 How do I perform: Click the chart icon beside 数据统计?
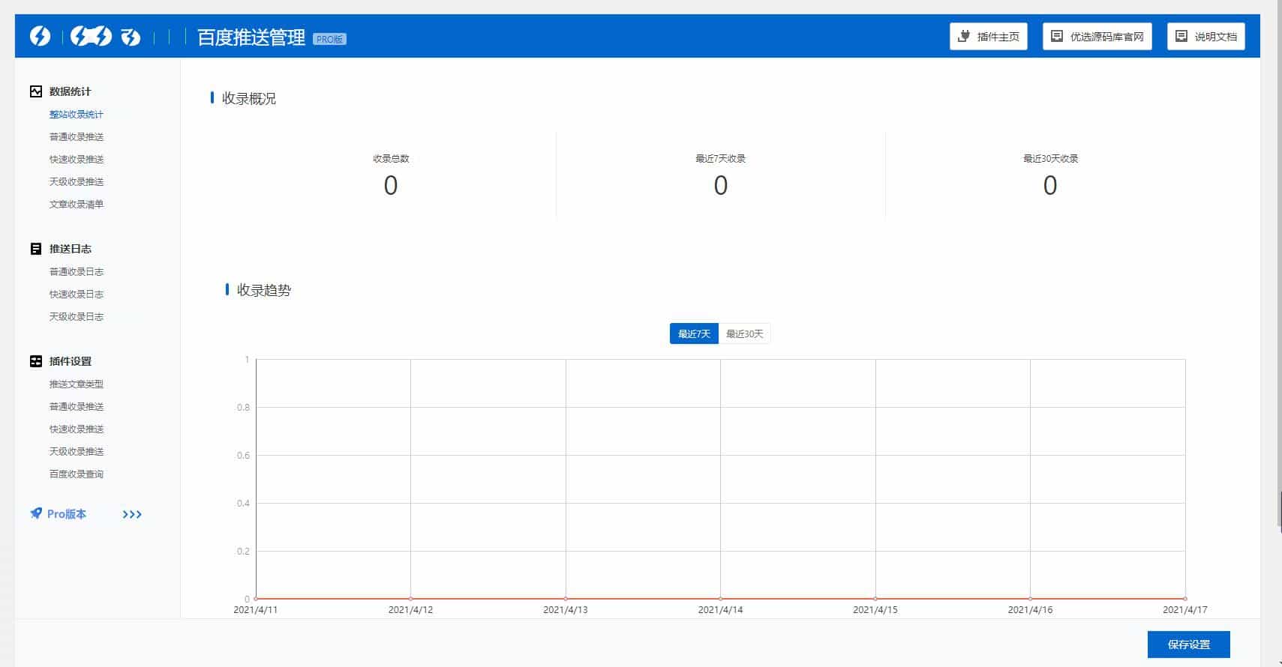(36, 91)
